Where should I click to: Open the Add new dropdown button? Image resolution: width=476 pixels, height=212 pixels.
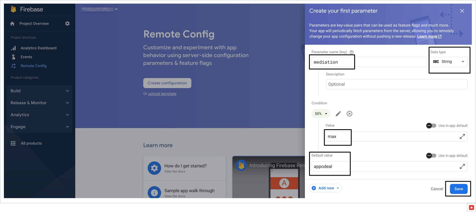coord(326,188)
